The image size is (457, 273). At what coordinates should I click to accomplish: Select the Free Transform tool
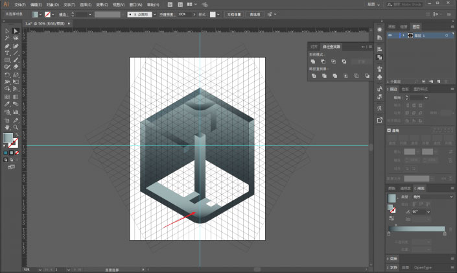(16, 82)
